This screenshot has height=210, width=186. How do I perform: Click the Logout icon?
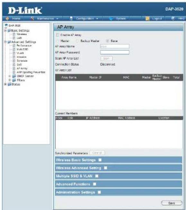click(x=147, y=18)
